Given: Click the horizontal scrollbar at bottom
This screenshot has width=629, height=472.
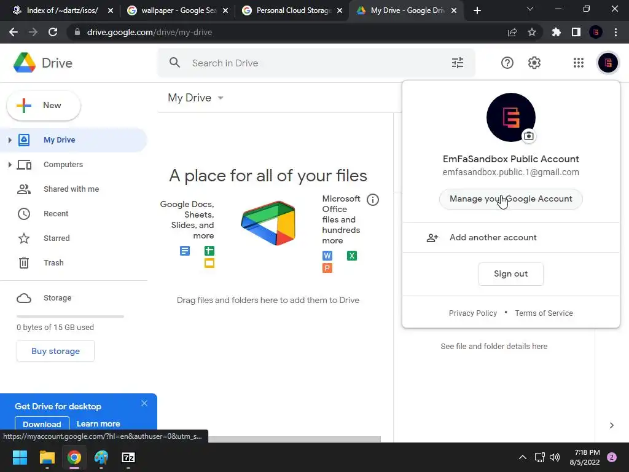Looking at the screenshot, I should pyautogui.click(x=294, y=439).
